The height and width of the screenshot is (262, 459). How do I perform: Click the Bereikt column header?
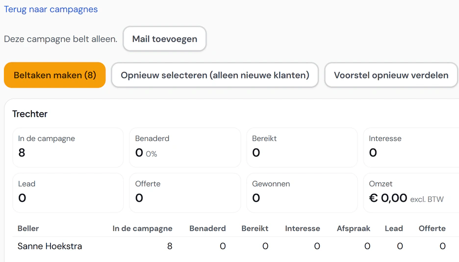[255, 228]
